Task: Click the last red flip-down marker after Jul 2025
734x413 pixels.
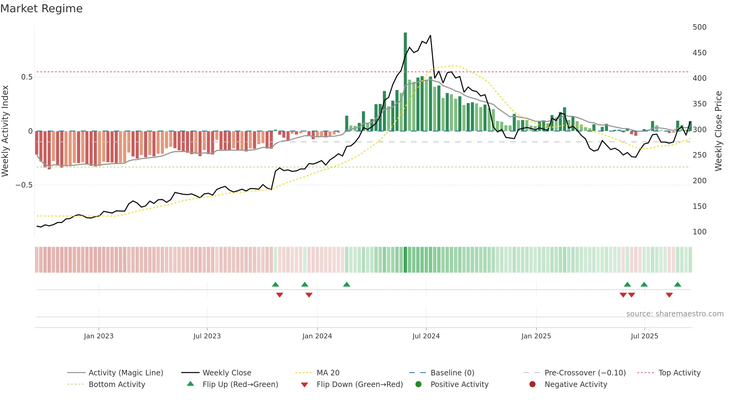Action: [x=669, y=295]
